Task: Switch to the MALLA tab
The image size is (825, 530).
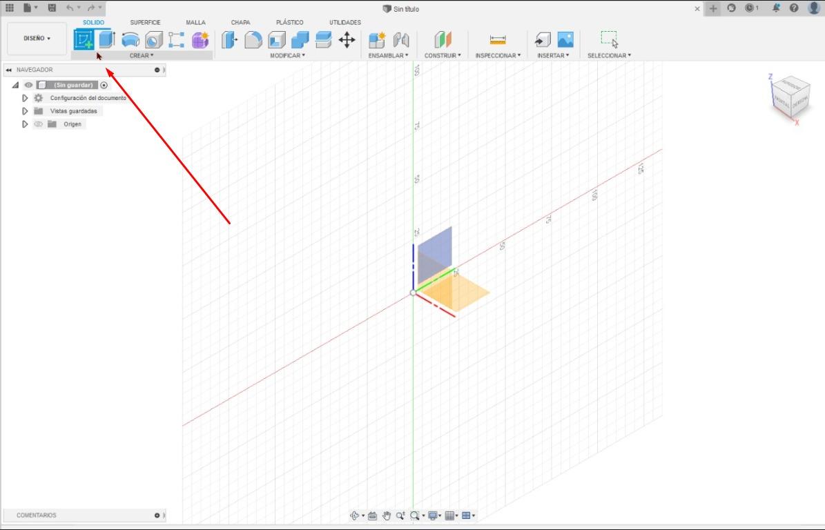Action: [196, 23]
